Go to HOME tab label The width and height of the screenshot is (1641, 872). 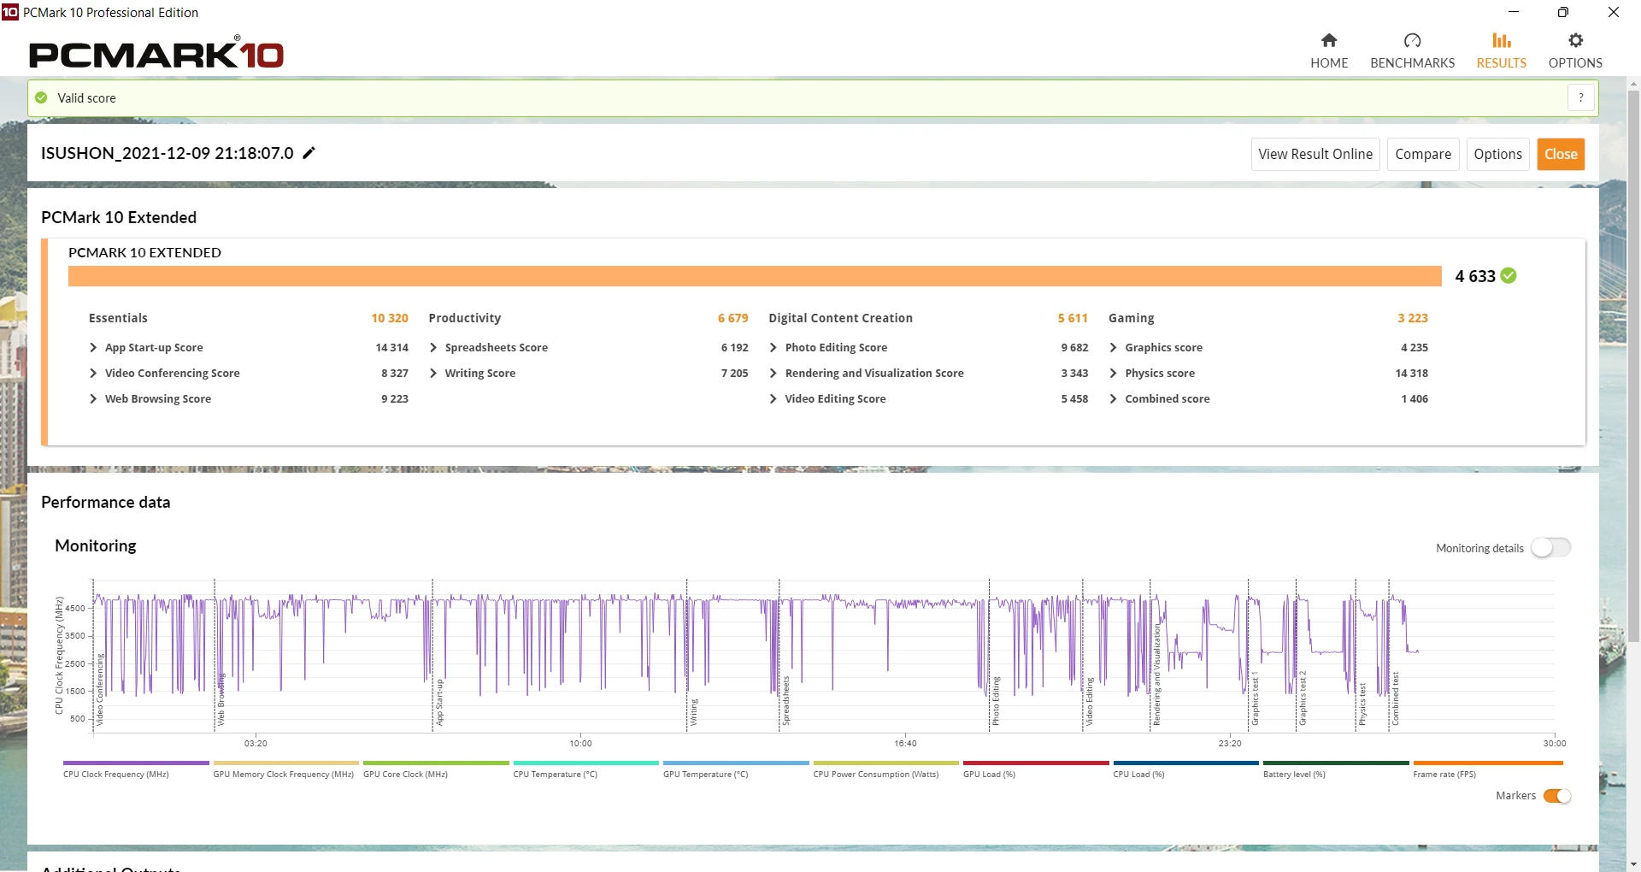[1329, 63]
